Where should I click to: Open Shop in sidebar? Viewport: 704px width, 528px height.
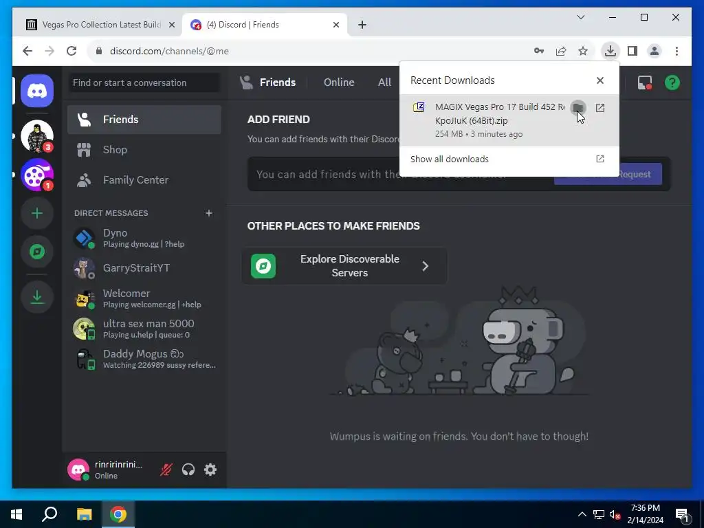pos(144,149)
